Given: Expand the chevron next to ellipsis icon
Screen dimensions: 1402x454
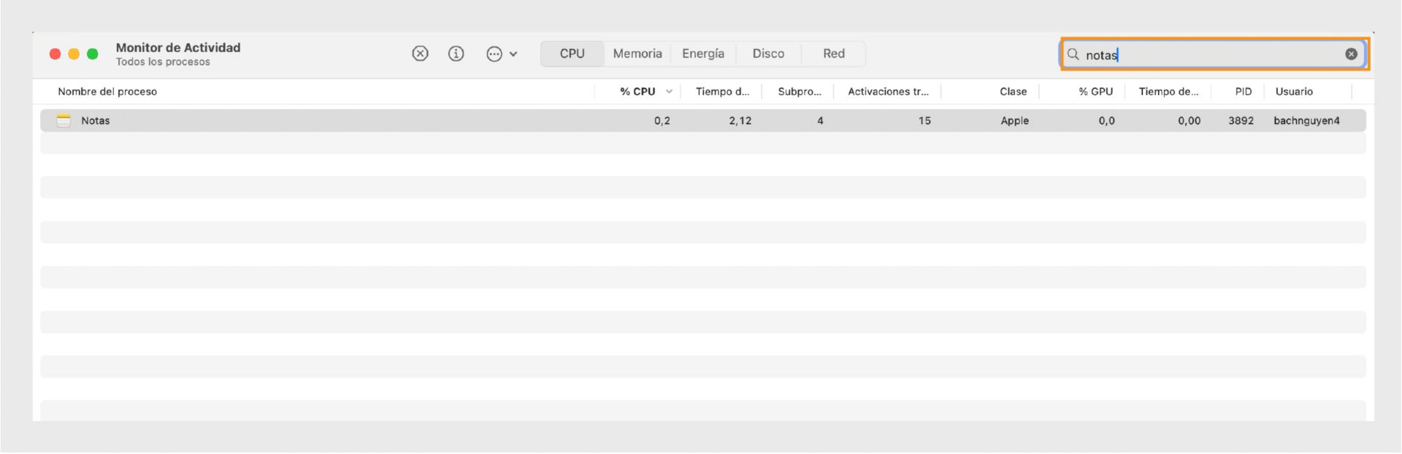Looking at the screenshot, I should [513, 54].
